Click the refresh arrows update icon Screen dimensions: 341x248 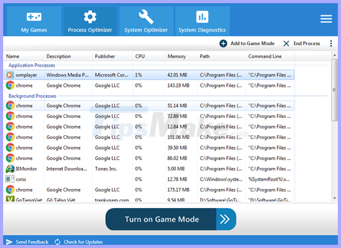coord(58,242)
